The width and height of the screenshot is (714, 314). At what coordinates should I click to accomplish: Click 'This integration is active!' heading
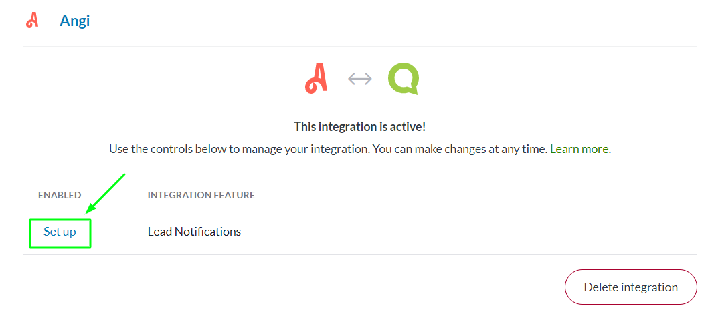360,126
